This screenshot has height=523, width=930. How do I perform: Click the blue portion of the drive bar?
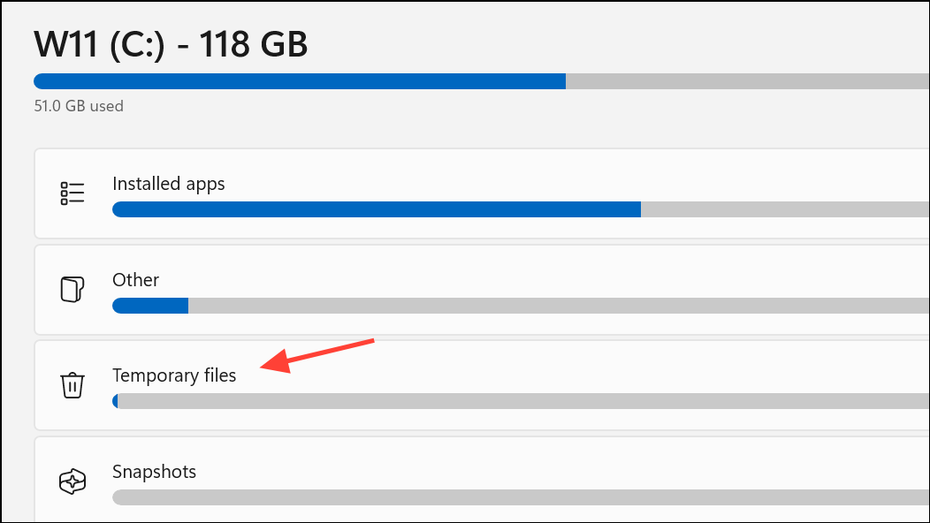pyautogui.click(x=301, y=80)
